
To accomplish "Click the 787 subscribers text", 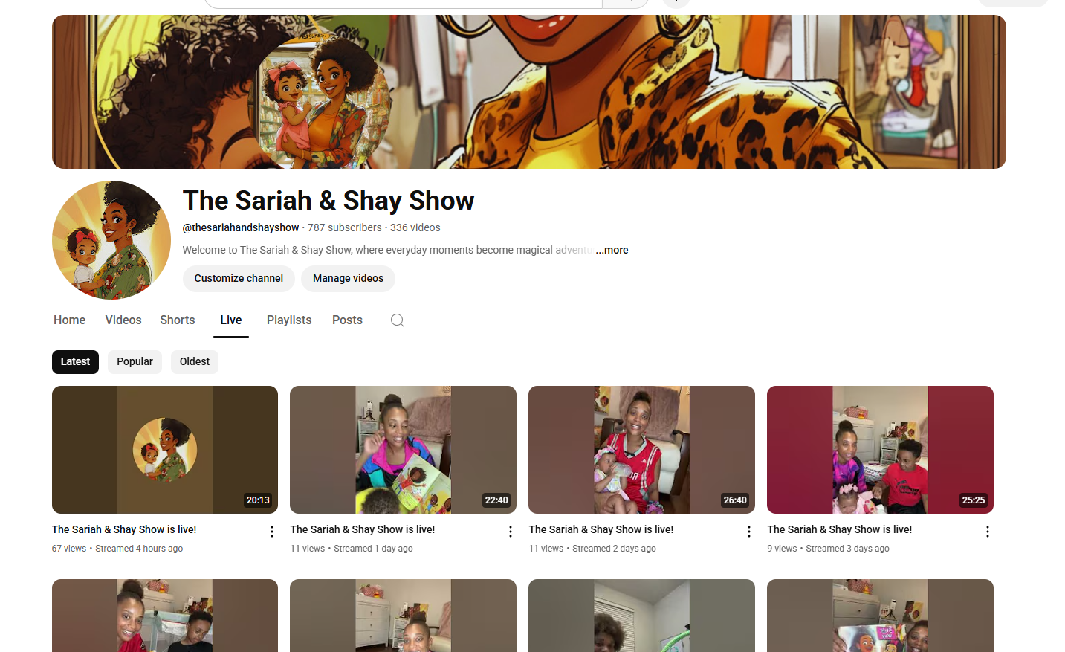I will [345, 227].
